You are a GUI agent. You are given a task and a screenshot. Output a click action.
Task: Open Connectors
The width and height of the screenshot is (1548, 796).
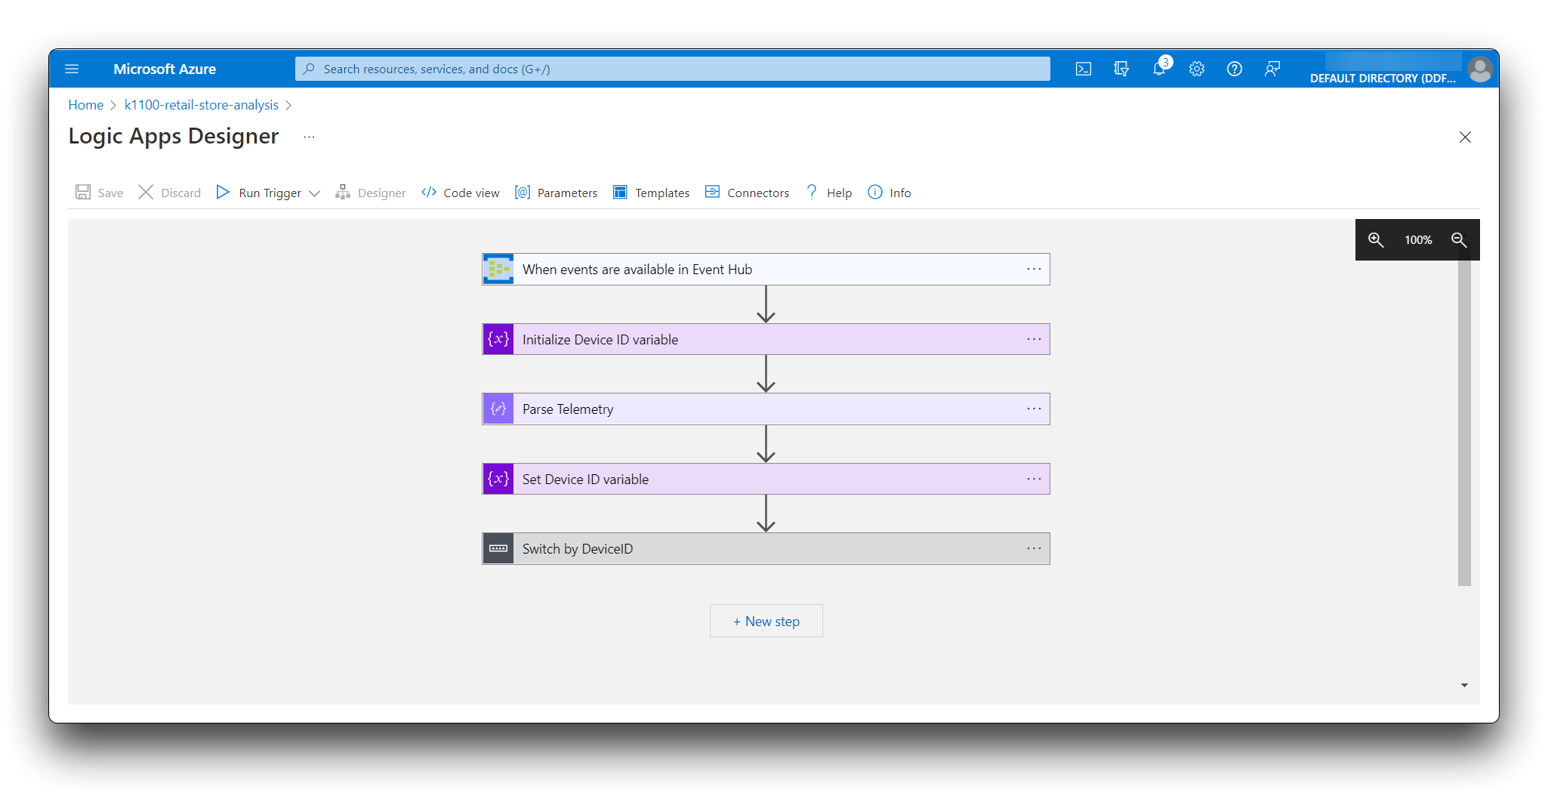(747, 193)
